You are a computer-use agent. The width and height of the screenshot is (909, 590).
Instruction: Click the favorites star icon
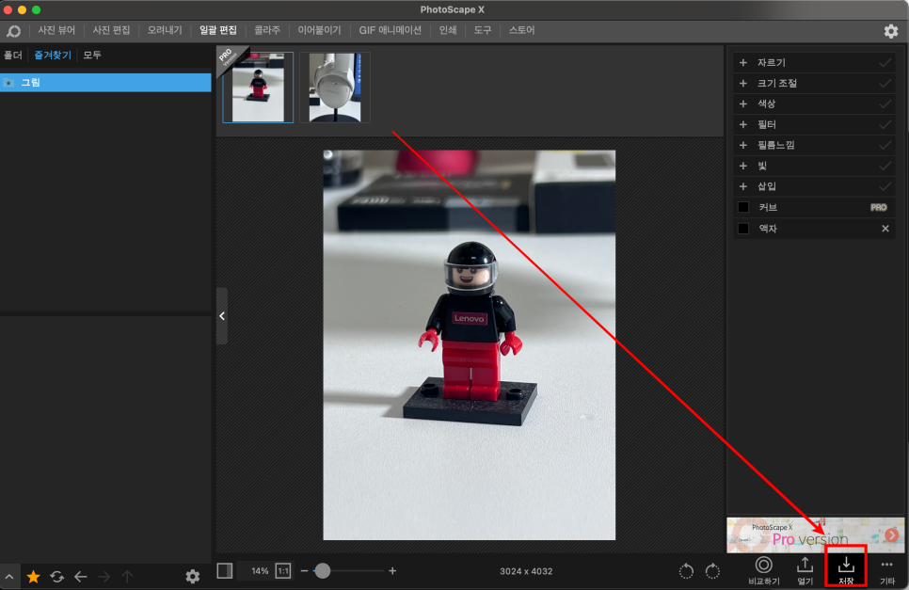[33, 576]
